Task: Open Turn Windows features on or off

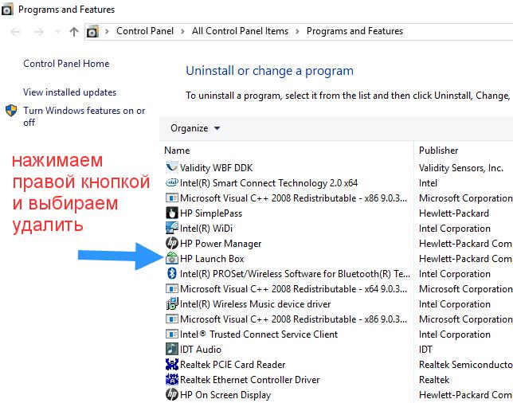Action: 84,116
